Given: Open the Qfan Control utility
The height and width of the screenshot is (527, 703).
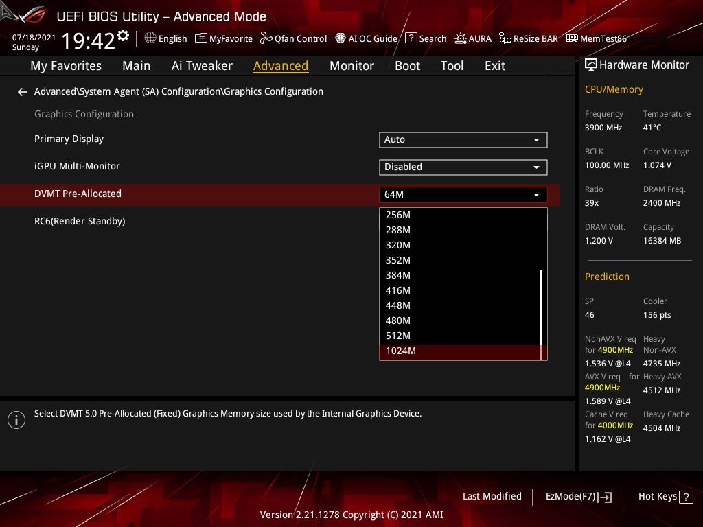Looking at the screenshot, I should (x=293, y=38).
